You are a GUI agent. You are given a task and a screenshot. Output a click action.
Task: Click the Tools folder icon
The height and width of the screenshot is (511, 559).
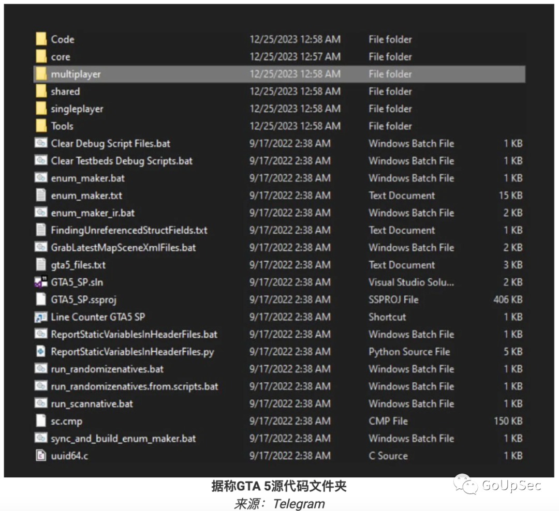(x=41, y=126)
